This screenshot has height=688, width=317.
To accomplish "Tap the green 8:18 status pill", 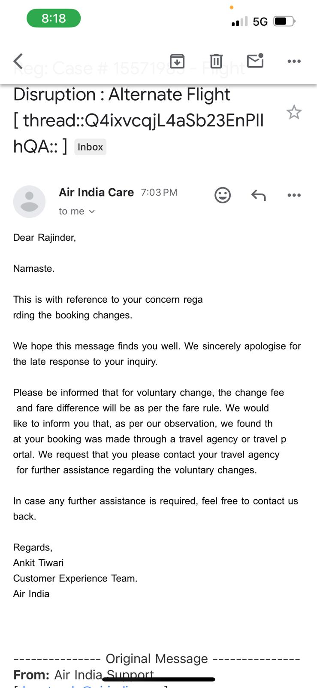I will click(54, 18).
